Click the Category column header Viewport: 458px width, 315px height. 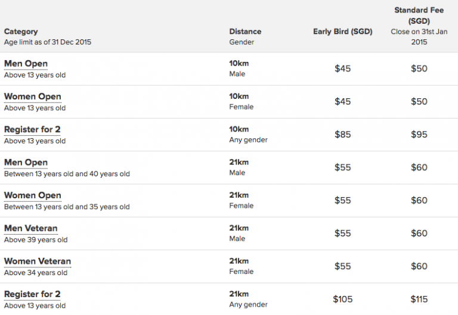tap(21, 32)
